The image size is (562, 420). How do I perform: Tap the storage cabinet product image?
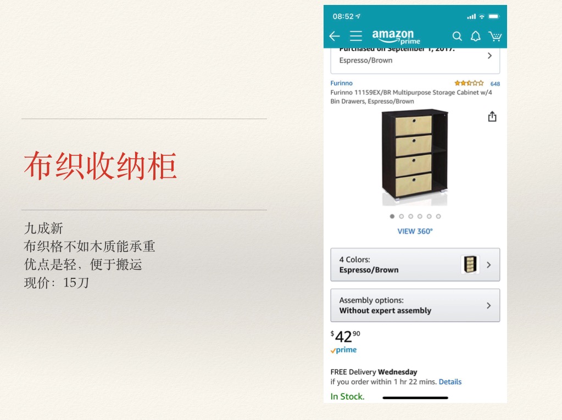pyautogui.click(x=415, y=157)
